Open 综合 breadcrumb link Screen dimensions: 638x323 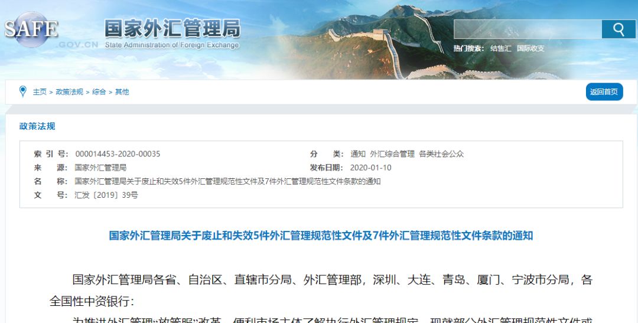(99, 92)
